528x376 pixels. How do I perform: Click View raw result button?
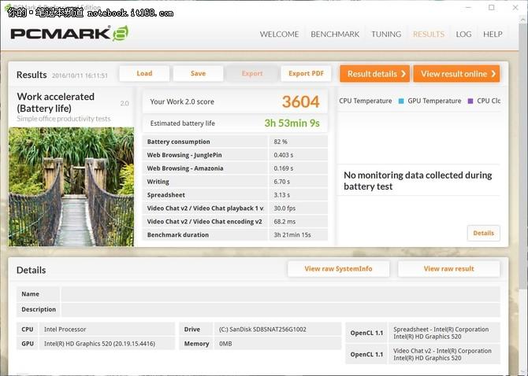(x=448, y=269)
